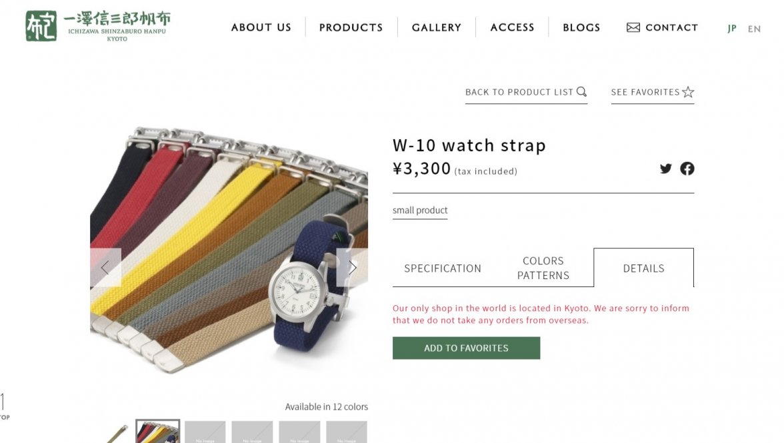Screen dimensions: 784x443
Task: Select the Details tab
Action: point(643,268)
